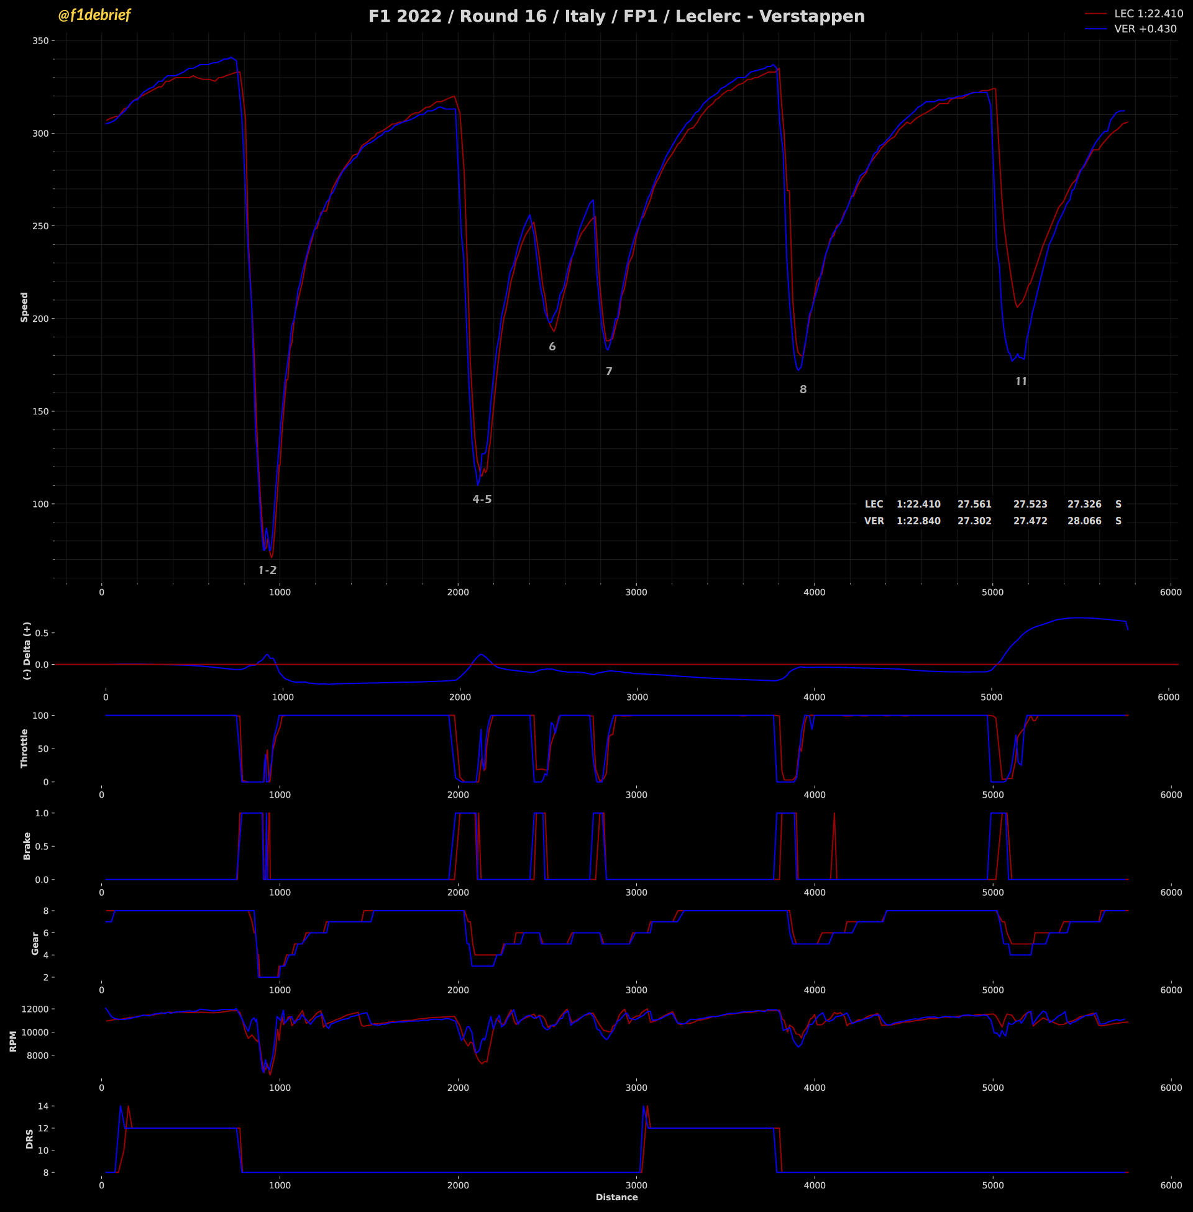Click the LEC 1:22.410 legend entry
1193x1212 pixels.
pos(1148,14)
